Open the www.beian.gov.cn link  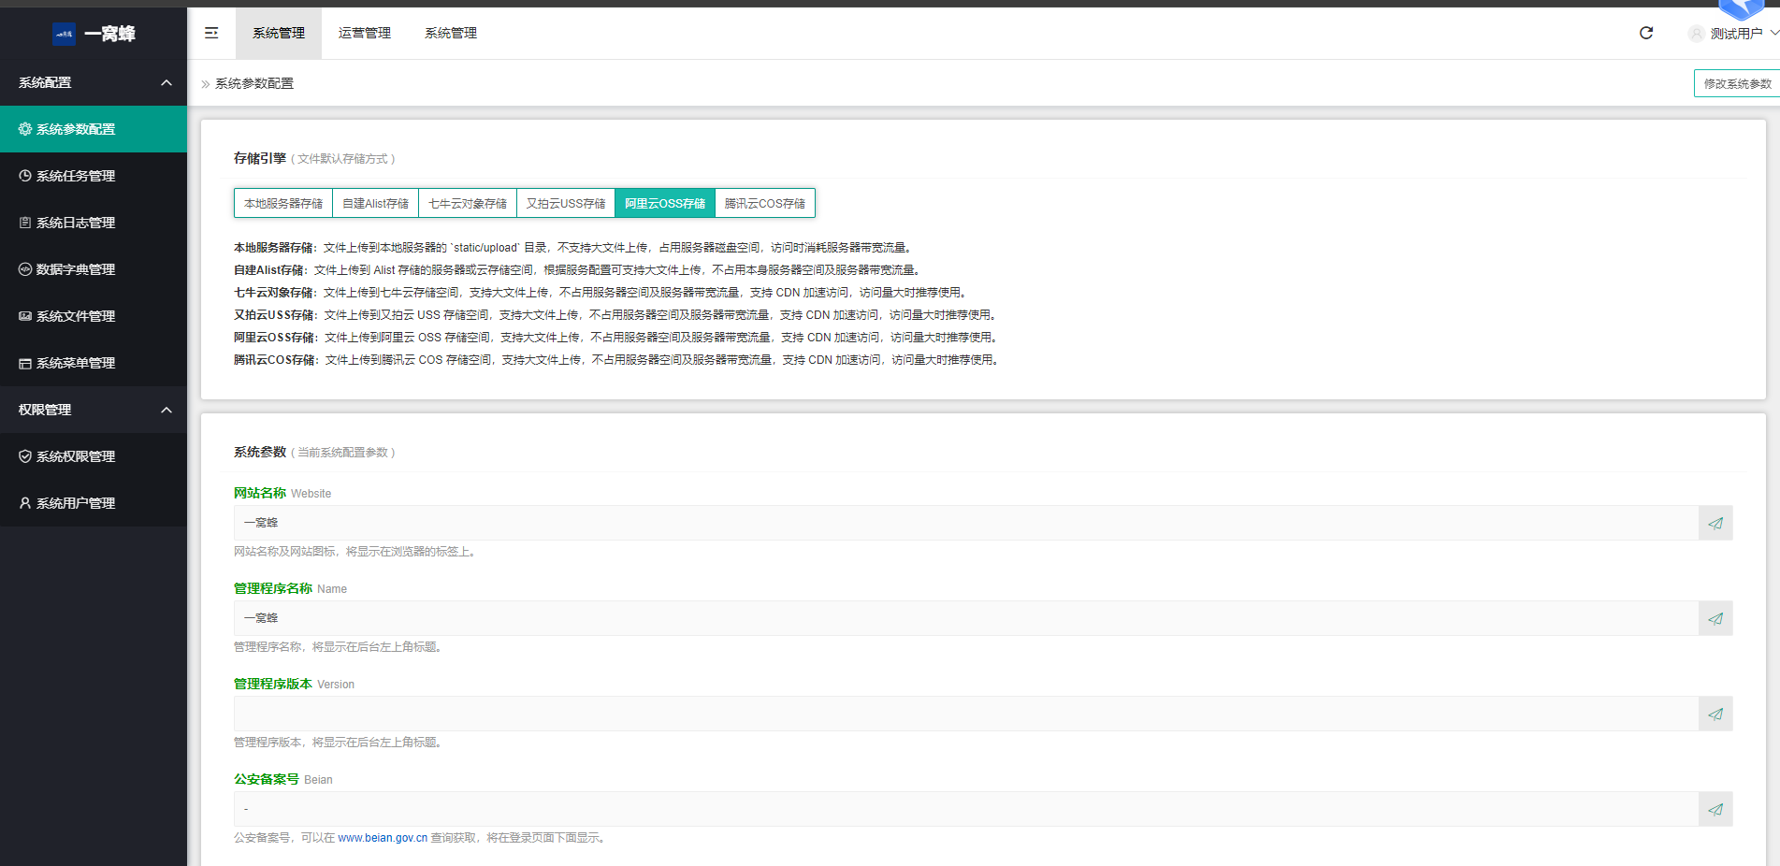383,838
